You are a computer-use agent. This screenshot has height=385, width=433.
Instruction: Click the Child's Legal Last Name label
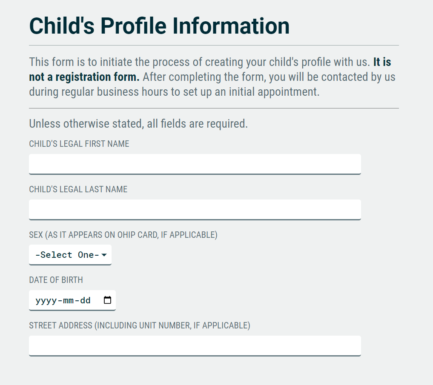point(78,189)
